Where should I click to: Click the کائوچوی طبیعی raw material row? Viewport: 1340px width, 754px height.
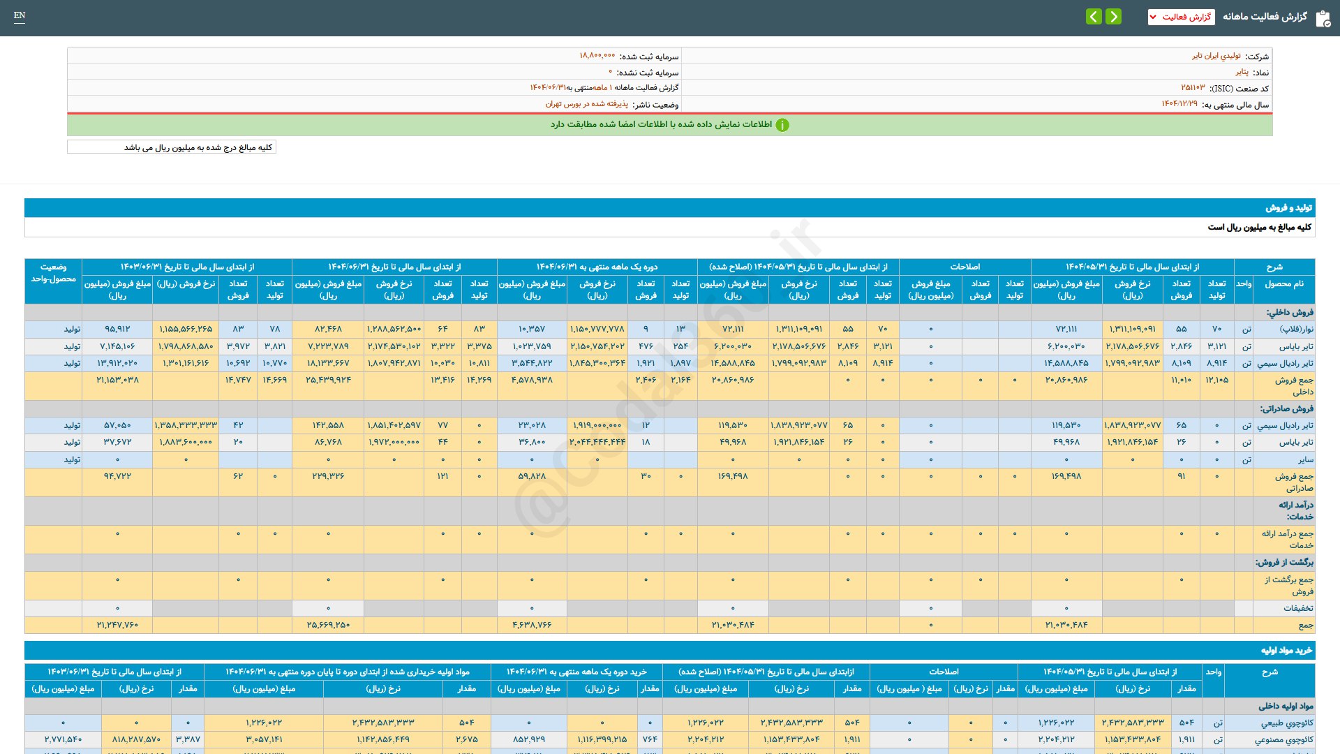point(1286,723)
